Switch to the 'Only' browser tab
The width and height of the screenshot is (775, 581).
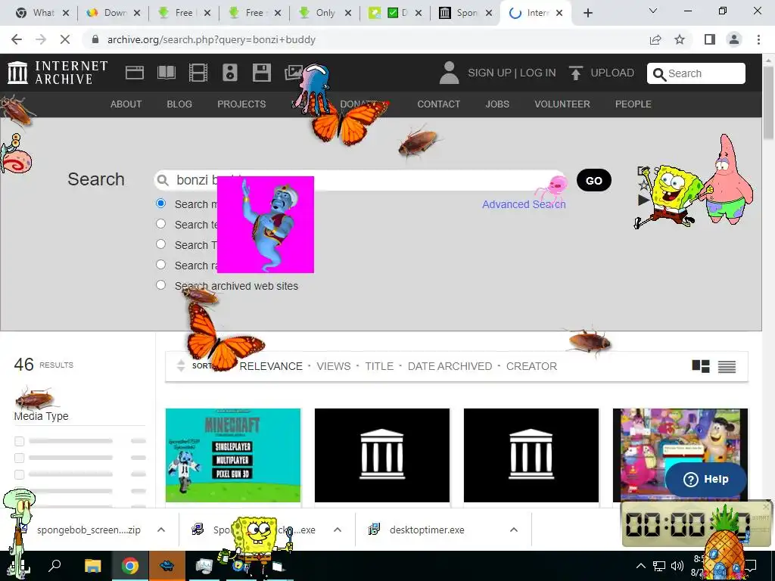pyautogui.click(x=325, y=14)
